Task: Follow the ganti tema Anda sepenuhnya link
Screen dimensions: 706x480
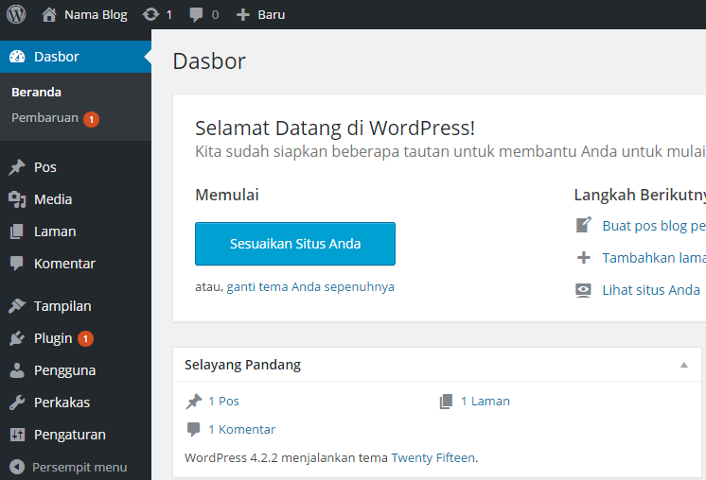Action: tap(310, 286)
